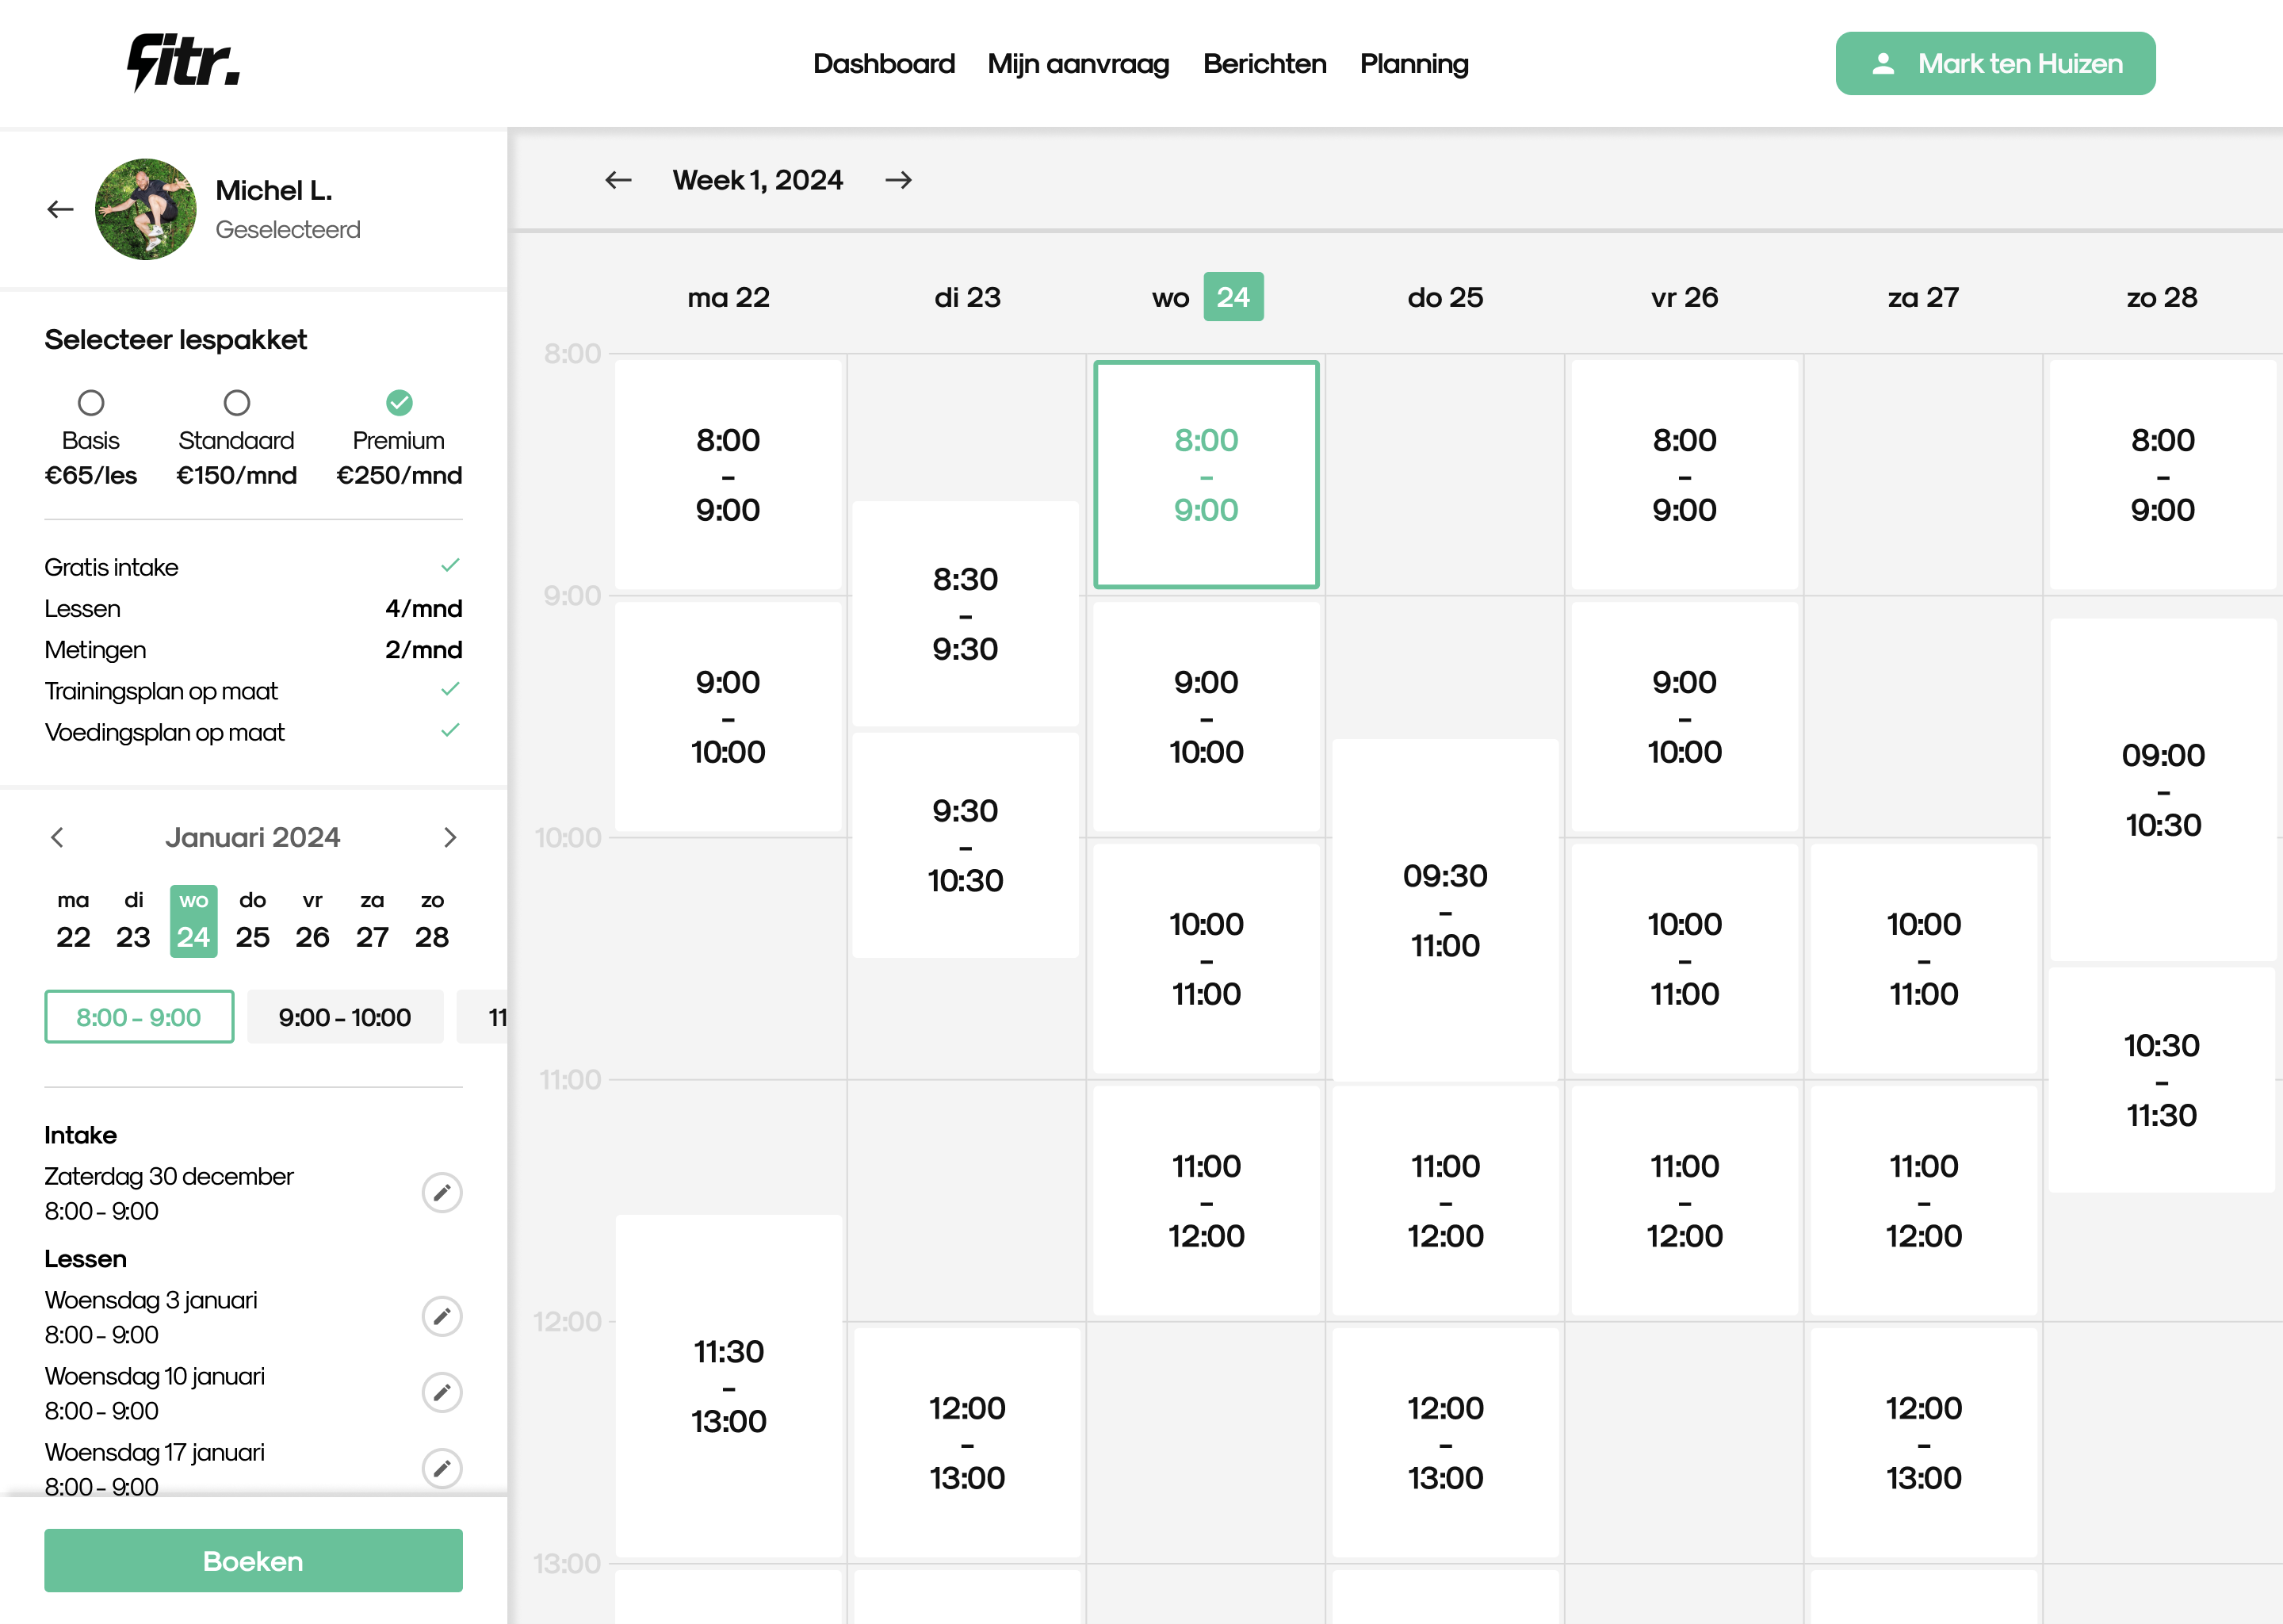The height and width of the screenshot is (1624, 2283).
Task: Pick zo 28 in mini calendar
Action: (432, 921)
